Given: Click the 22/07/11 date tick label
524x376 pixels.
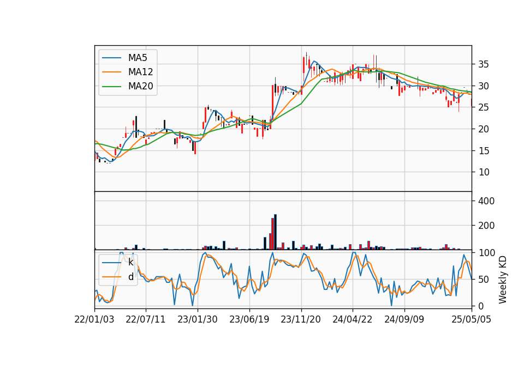Looking at the screenshot, I should point(146,319).
